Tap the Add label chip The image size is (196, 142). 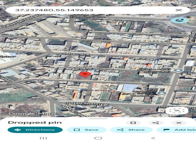(177, 130)
